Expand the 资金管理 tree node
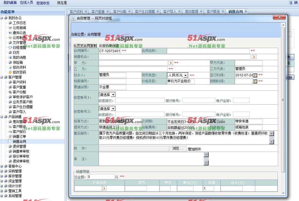This screenshot has width=299, height=201. pos(2,181)
